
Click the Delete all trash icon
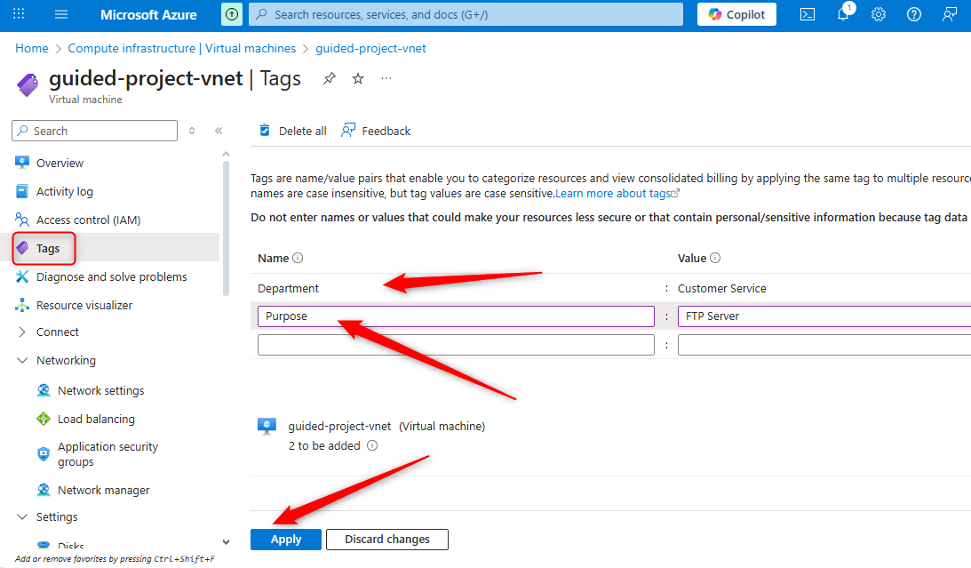coord(265,130)
